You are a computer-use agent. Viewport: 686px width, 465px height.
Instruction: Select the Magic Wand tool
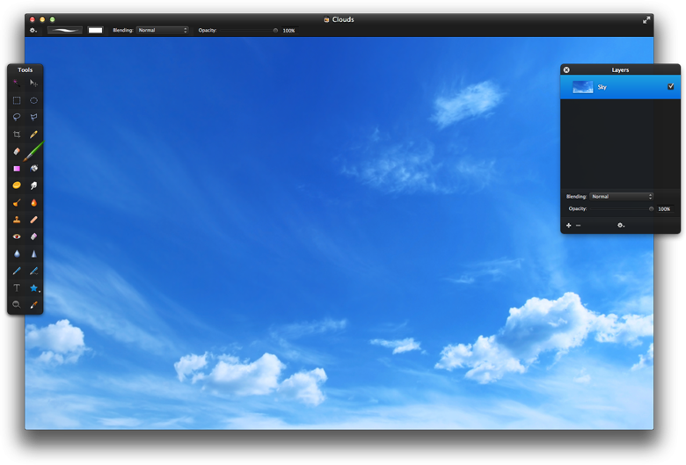16,83
